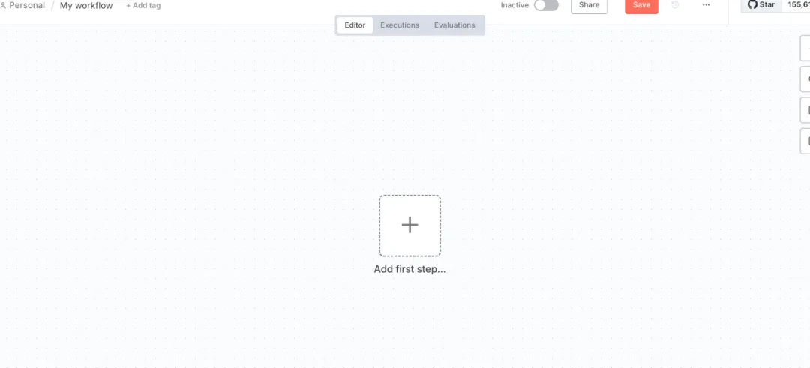The height and width of the screenshot is (368, 810).
Task: Open the workflow history clock icon
Action: 675,5
